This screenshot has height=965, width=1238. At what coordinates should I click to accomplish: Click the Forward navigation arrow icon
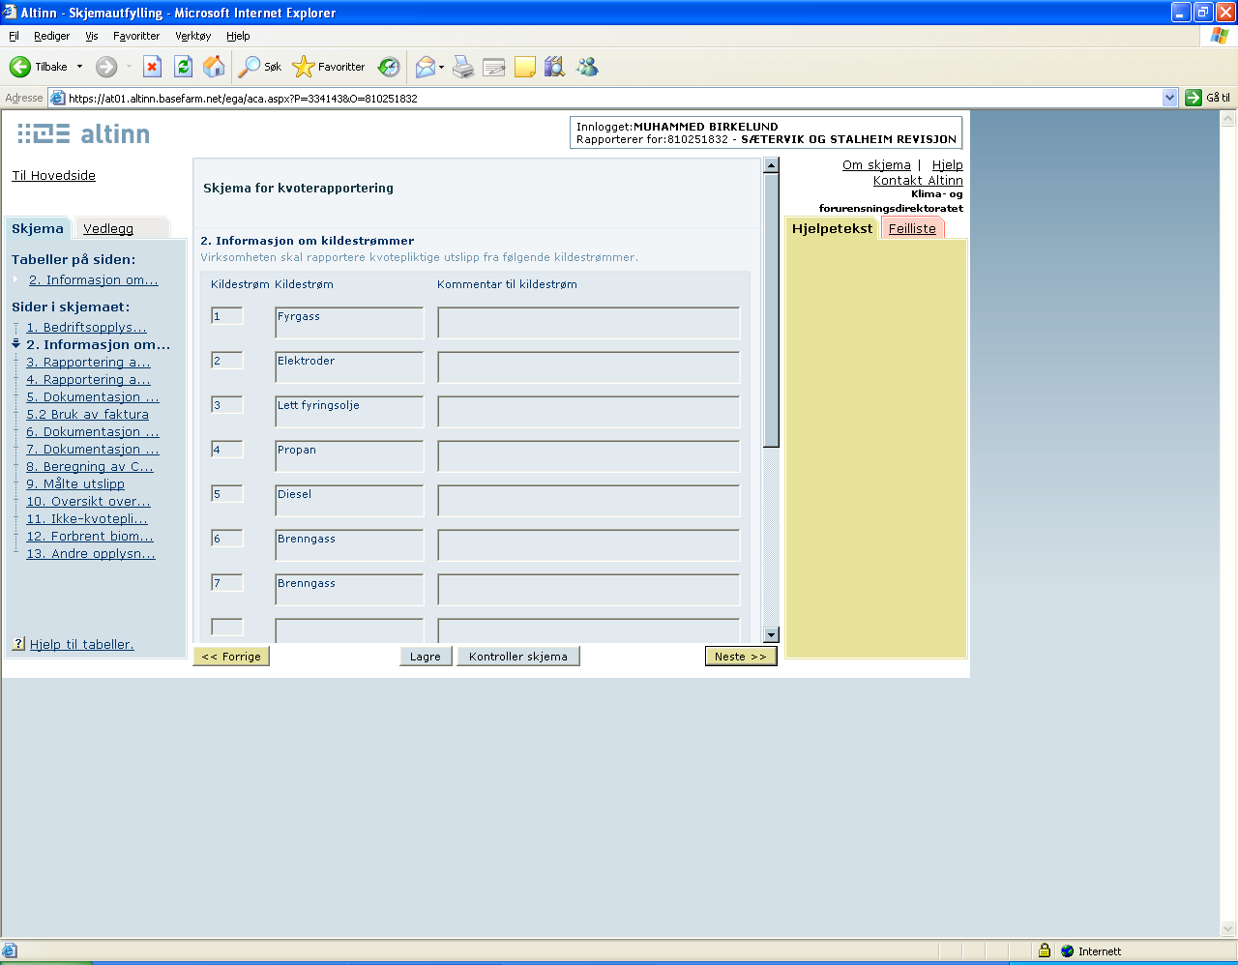click(x=106, y=67)
